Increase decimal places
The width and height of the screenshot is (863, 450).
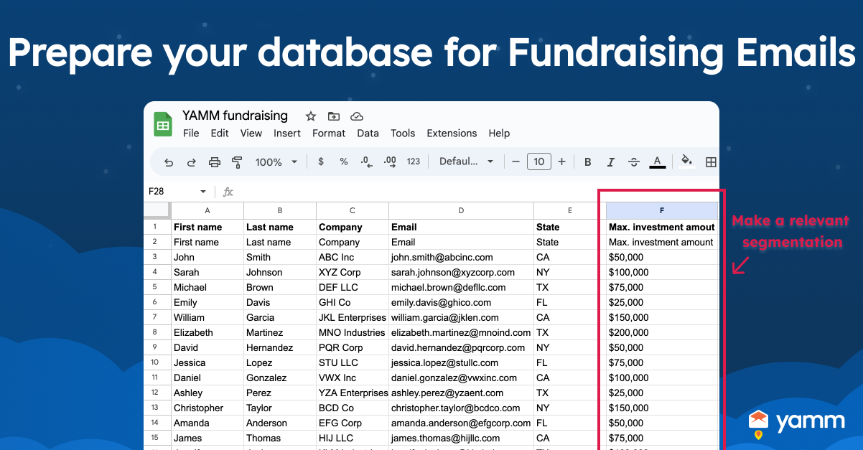click(x=390, y=162)
